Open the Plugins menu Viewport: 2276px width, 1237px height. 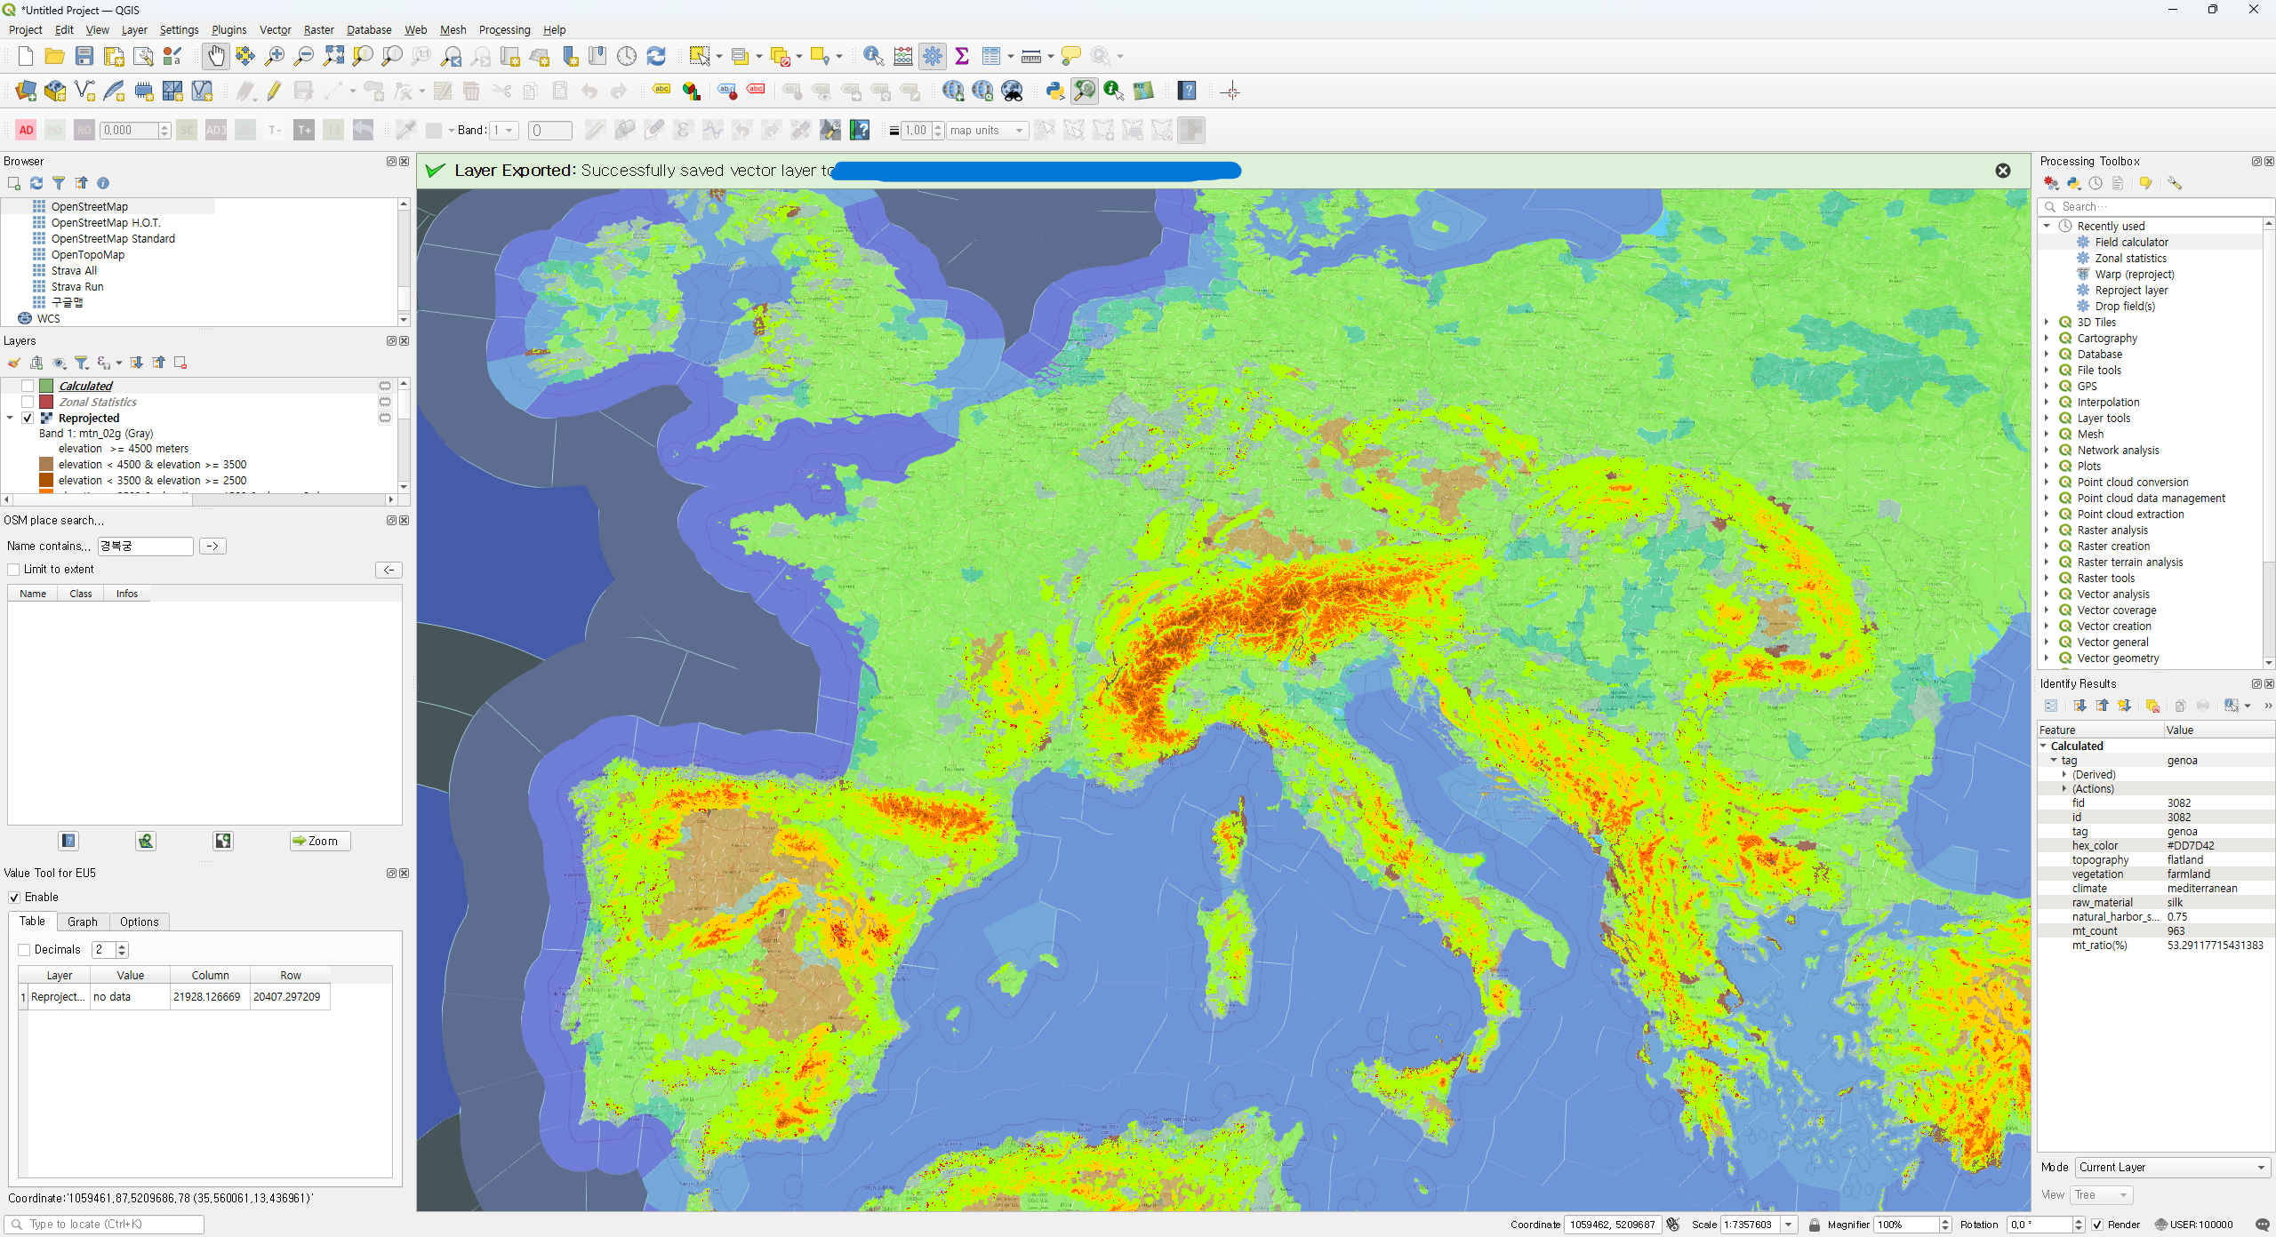[x=228, y=29]
